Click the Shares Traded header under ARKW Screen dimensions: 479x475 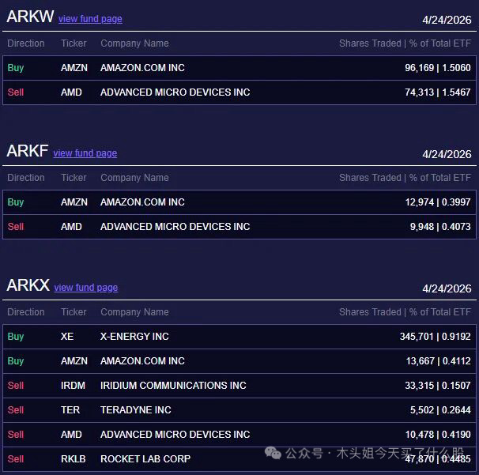[370, 43]
